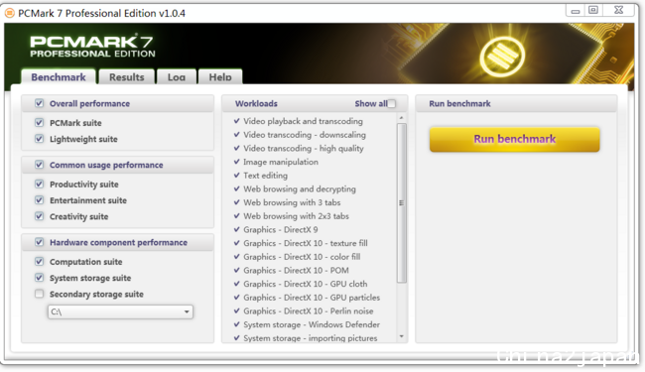The width and height of the screenshot is (645, 372).
Task: Select Web browsing with 2x3 tabs workload
Action: pos(296,216)
